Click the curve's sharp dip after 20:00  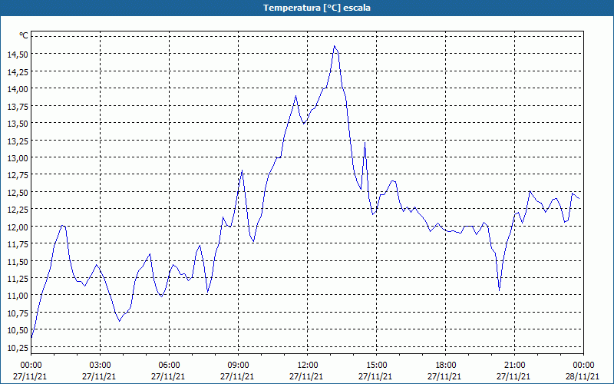500,290
